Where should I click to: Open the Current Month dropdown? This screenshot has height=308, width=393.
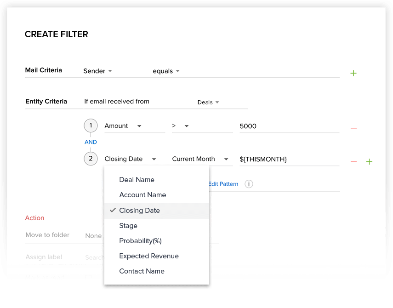[x=200, y=159]
